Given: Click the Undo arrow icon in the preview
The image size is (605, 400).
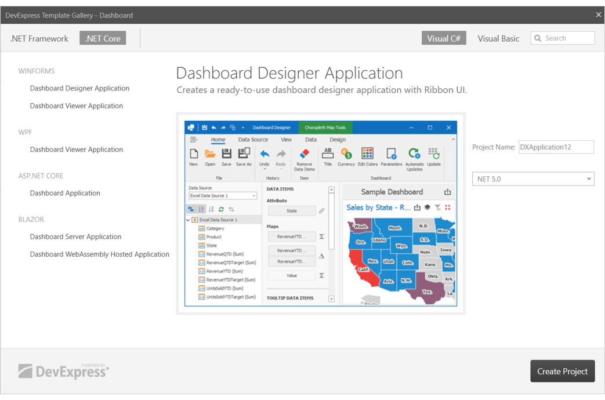Looking at the screenshot, I should point(265,154).
